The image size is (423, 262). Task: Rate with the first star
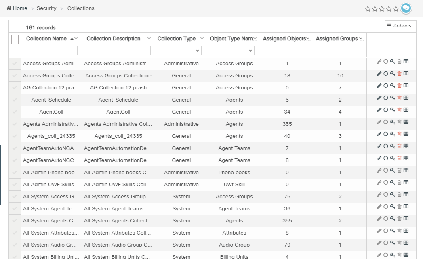pos(368,9)
